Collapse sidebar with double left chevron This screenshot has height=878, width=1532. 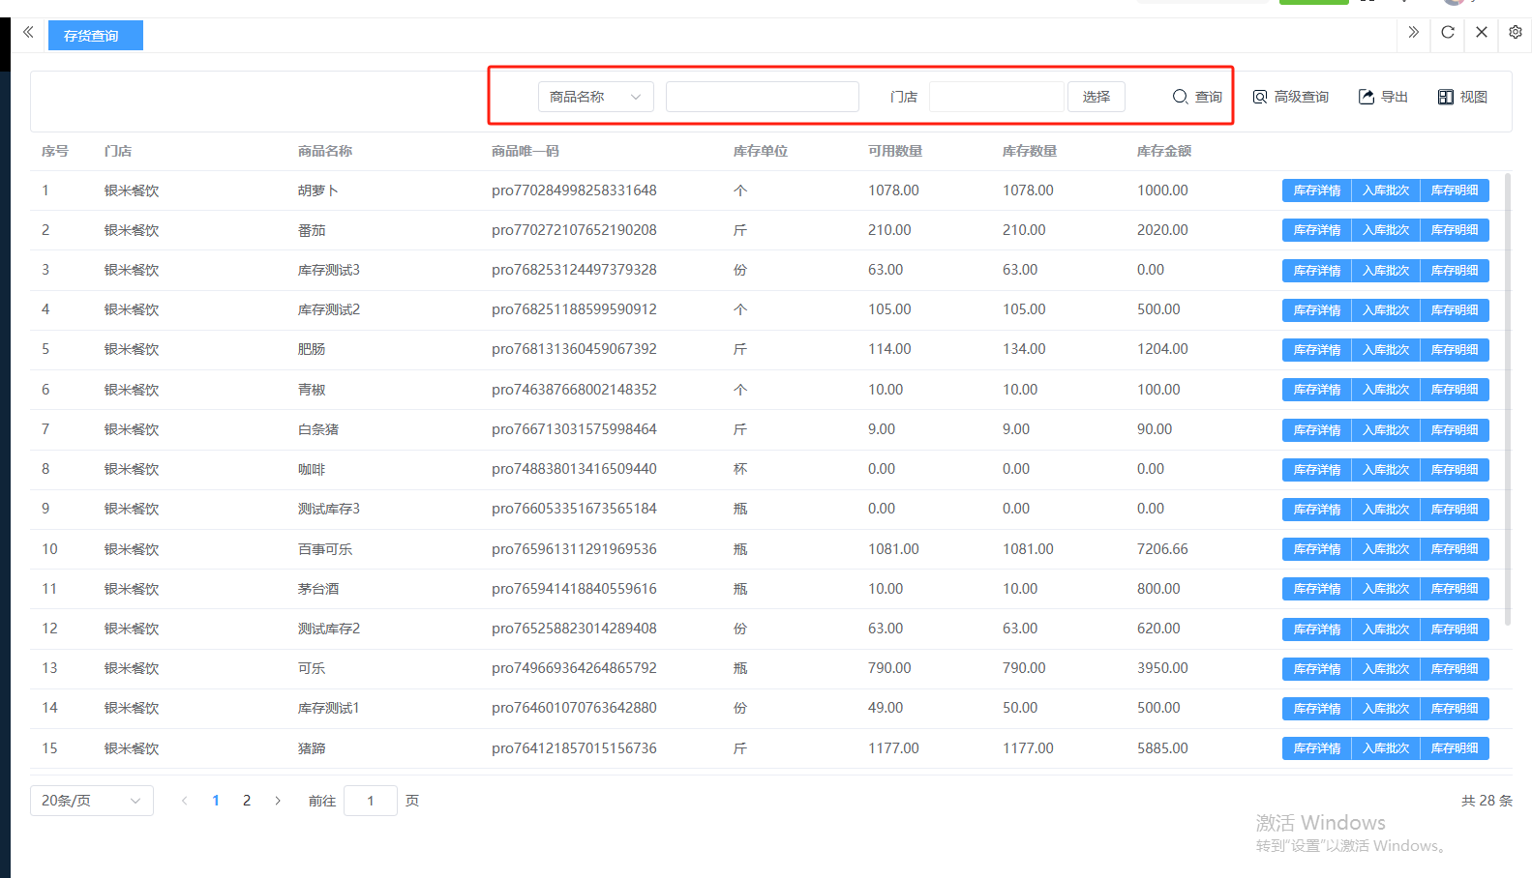click(x=28, y=32)
